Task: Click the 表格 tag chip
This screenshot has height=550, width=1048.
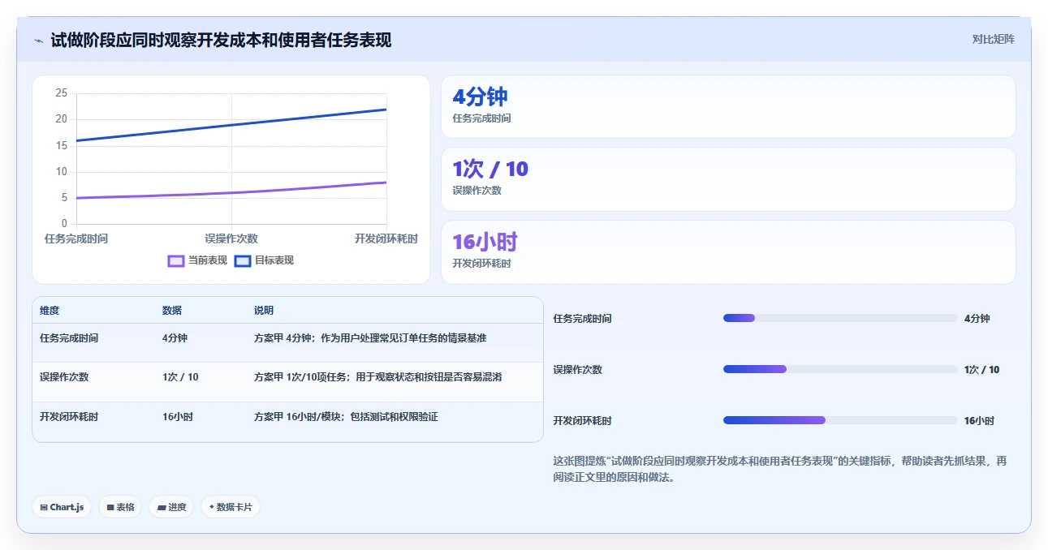Action: pos(120,507)
